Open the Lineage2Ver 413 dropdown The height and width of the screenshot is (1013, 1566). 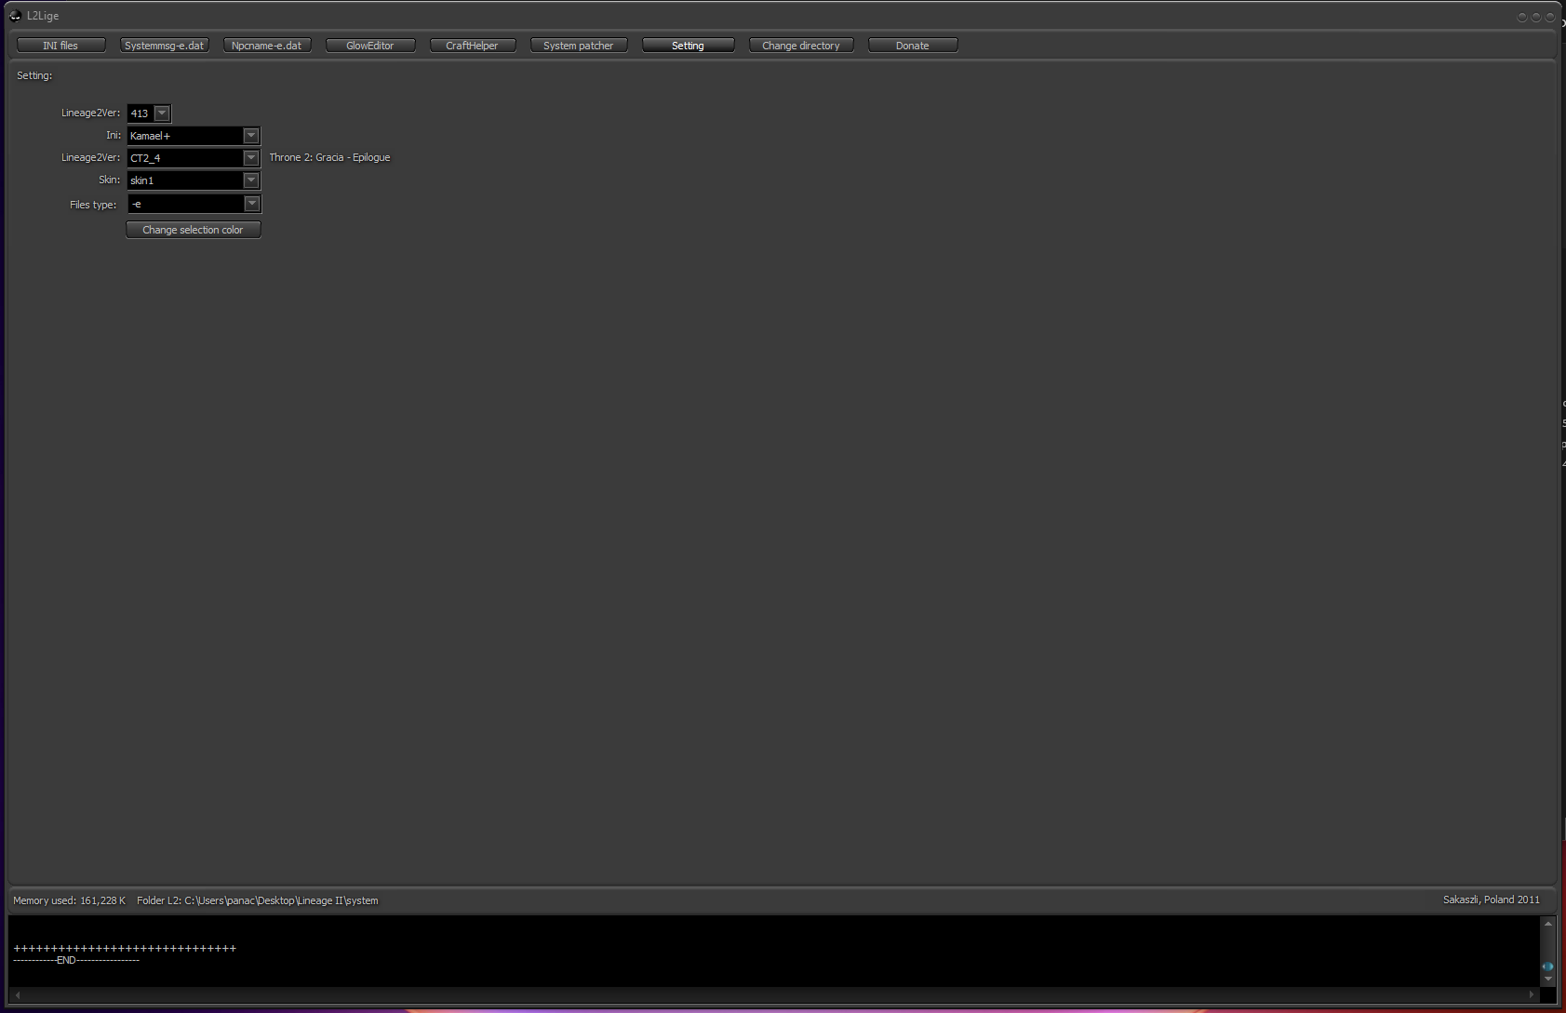(x=162, y=113)
